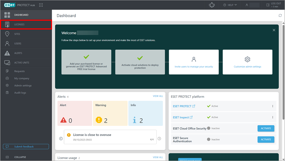The height and width of the screenshot is (161, 285).
Task: Click the Log Out icon
Action: (268, 5)
